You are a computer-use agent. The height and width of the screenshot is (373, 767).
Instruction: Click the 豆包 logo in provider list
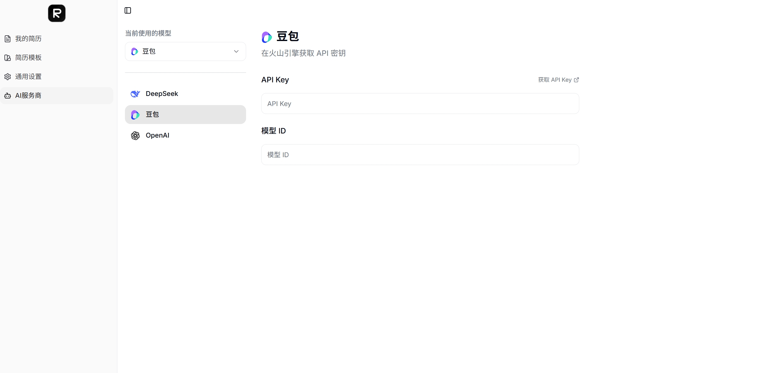[x=135, y=115]
